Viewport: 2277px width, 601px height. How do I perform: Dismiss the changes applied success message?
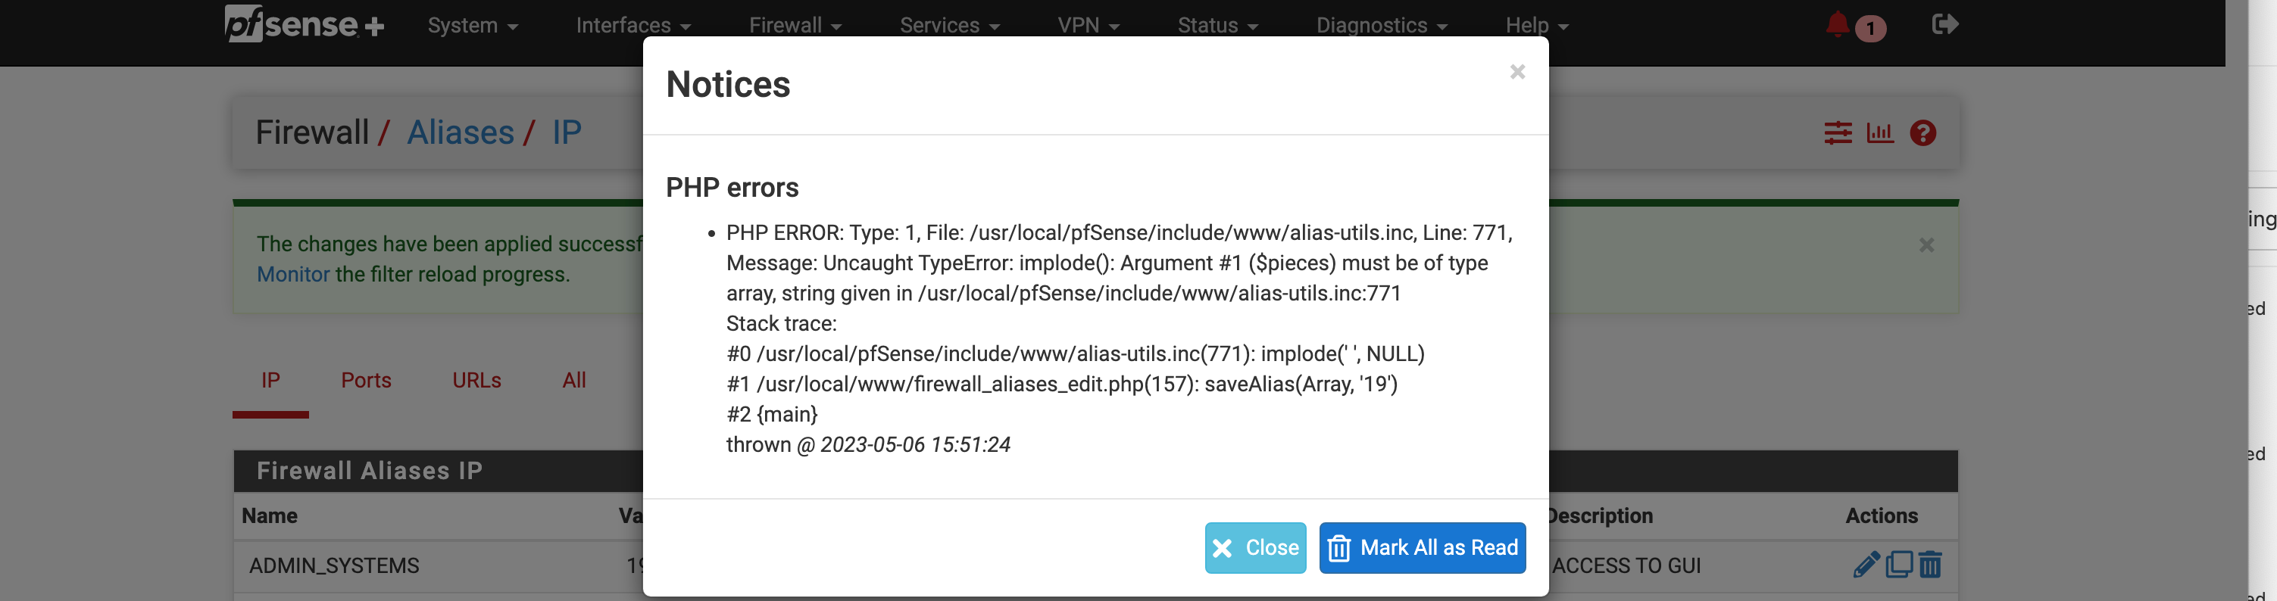1926,244
